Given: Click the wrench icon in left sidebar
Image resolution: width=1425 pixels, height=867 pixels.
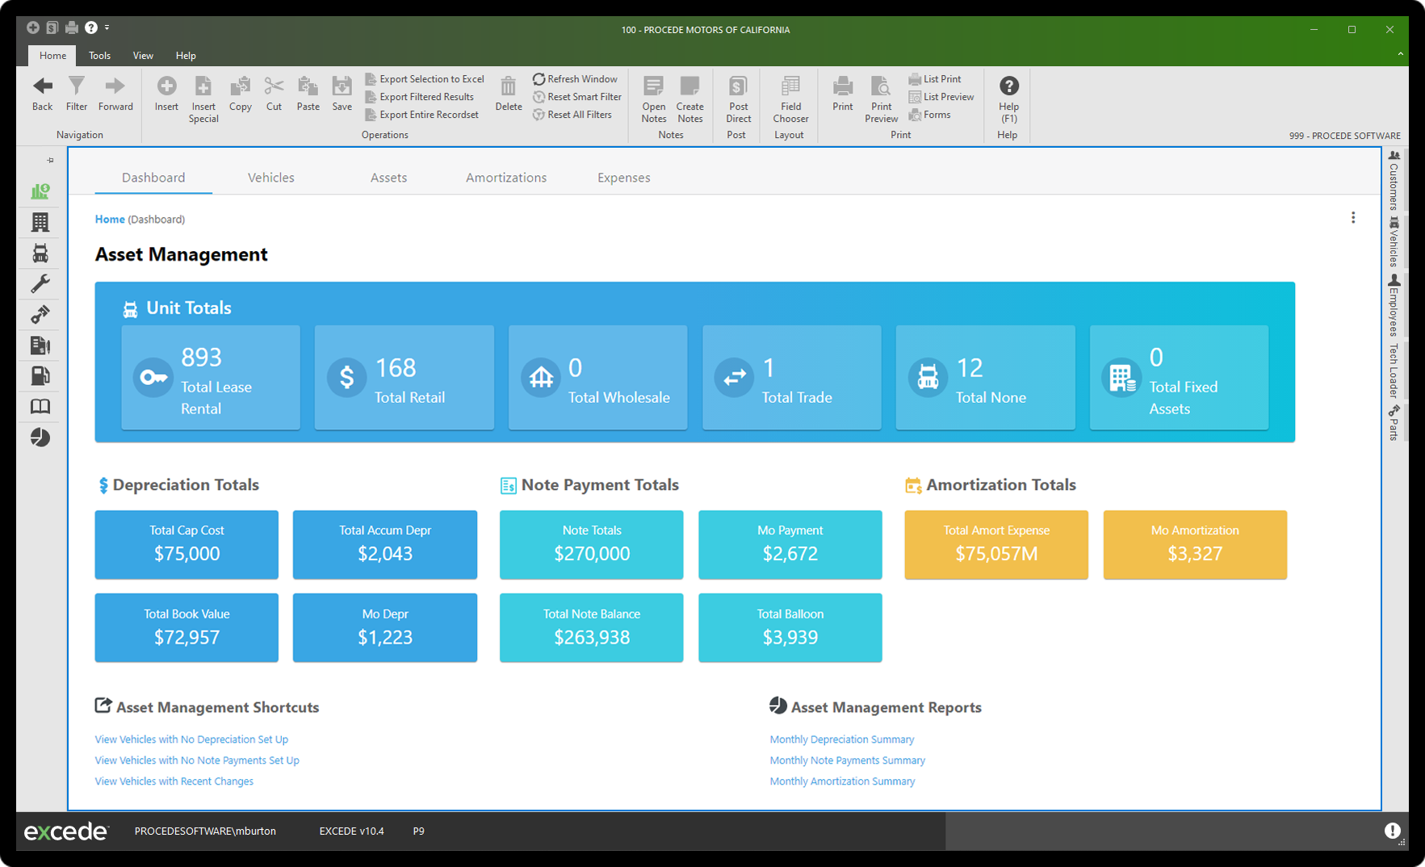Looking at the screenshot, I should point(40,283).
